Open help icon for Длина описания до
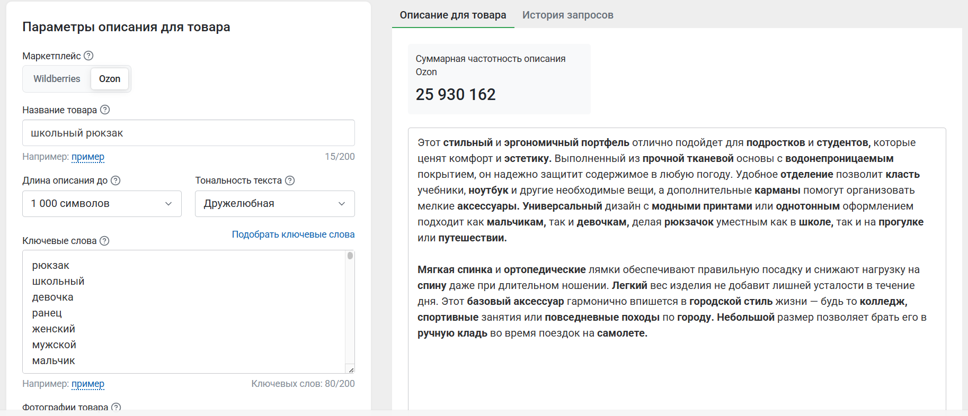 pyautogui.click(x=116, y=180)
